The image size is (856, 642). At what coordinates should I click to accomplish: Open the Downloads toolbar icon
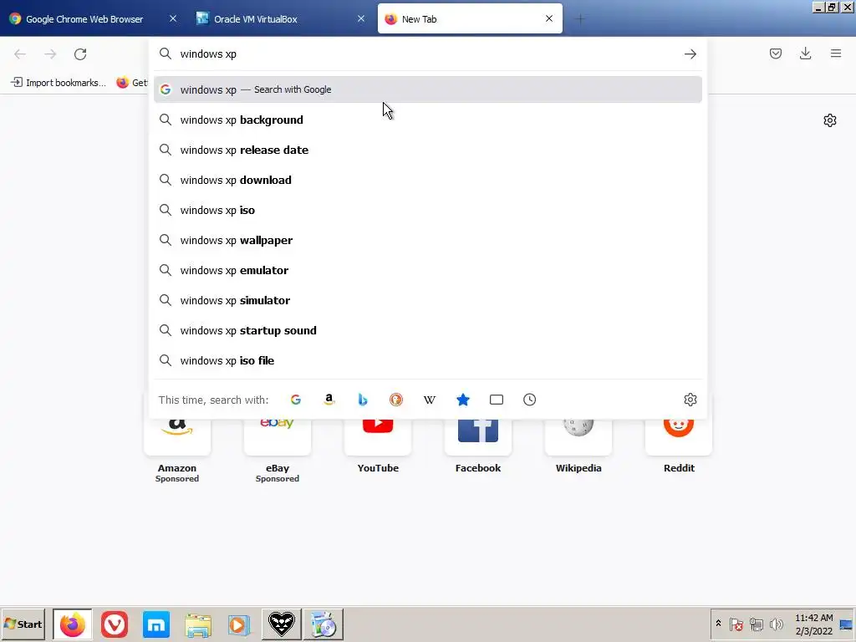tap(805, 53)
